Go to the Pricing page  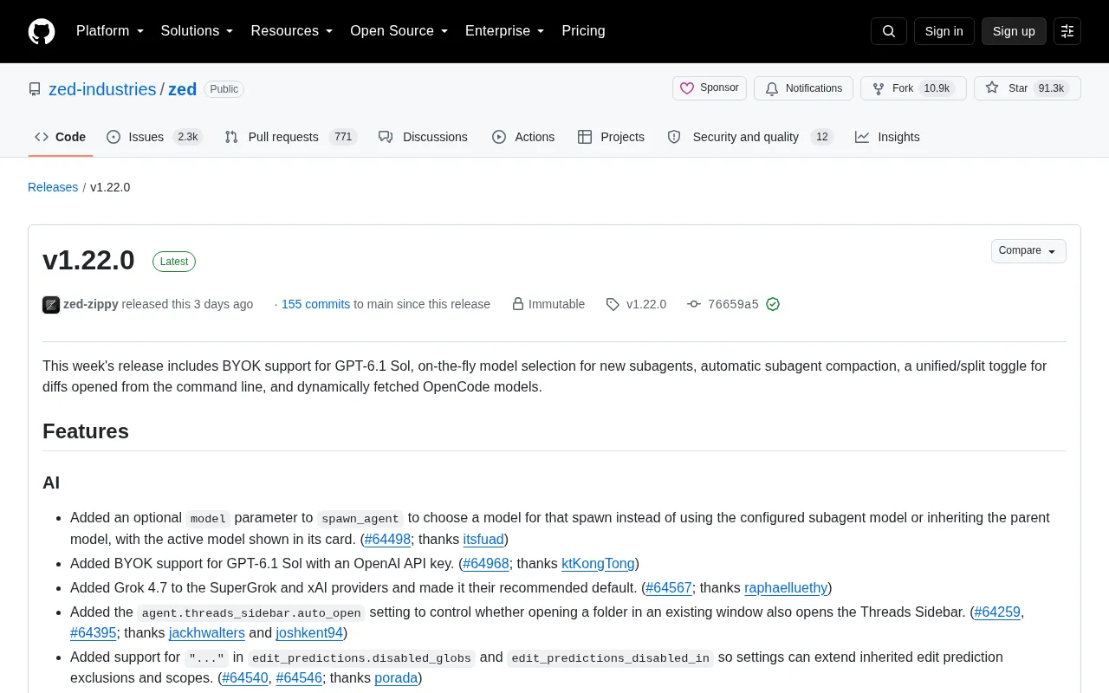point(583,31)
